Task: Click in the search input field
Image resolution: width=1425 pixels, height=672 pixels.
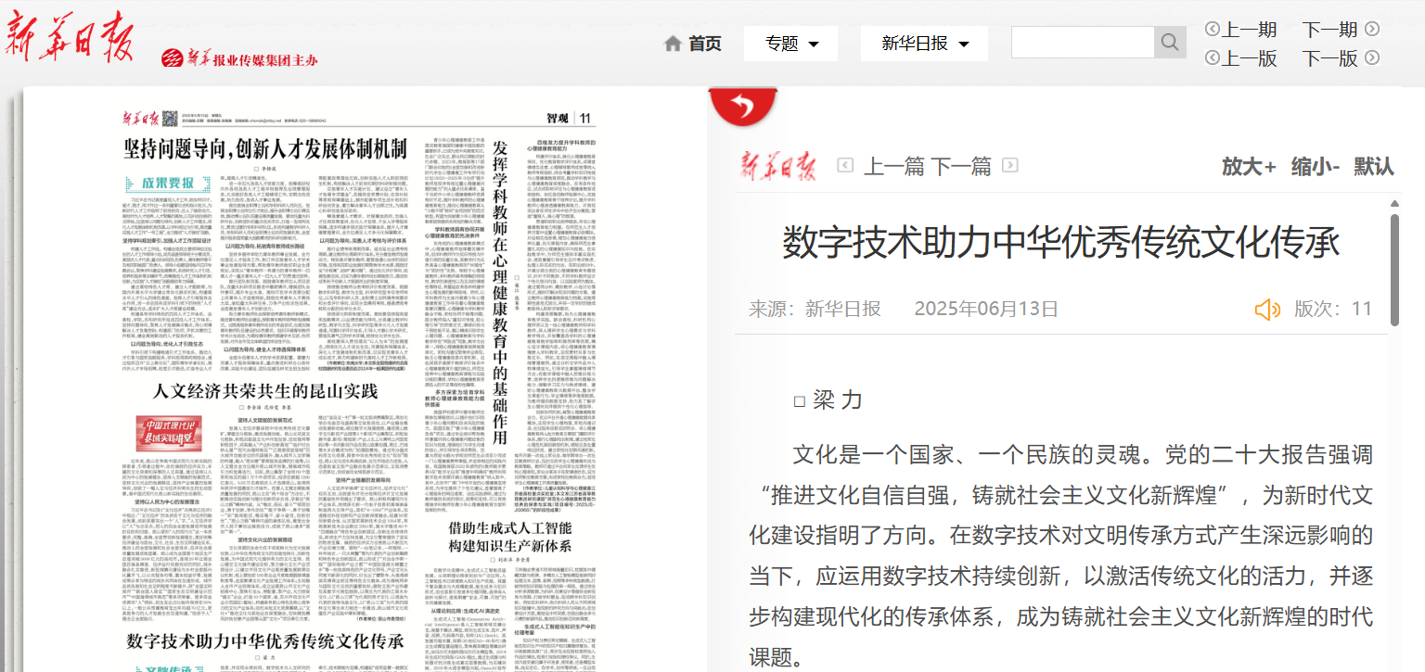Action: [1082, 43]
